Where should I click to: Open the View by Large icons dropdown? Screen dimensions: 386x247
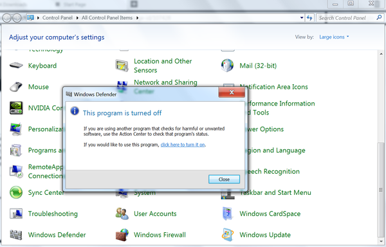334,37
